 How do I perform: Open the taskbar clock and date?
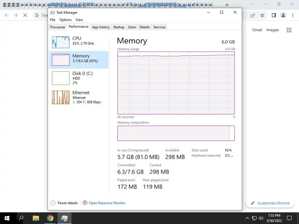274,218
